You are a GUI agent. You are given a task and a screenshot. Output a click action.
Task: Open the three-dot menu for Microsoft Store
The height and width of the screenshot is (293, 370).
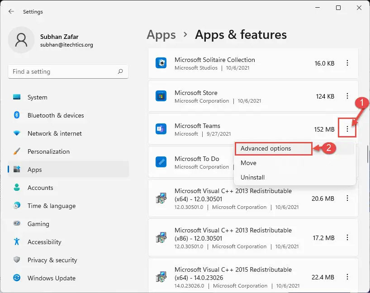[x=347, y=96]
